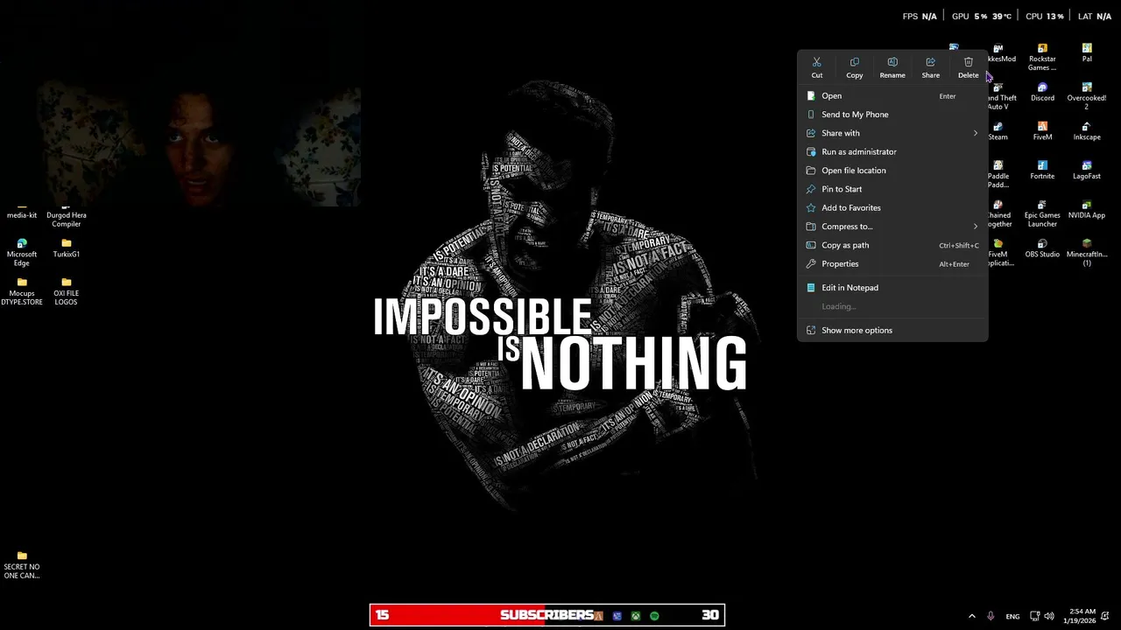1121x630 pixels.
Task: Select the OBS Studio desktop icon
Action: pyautogui.click(x=1042, y=248)
